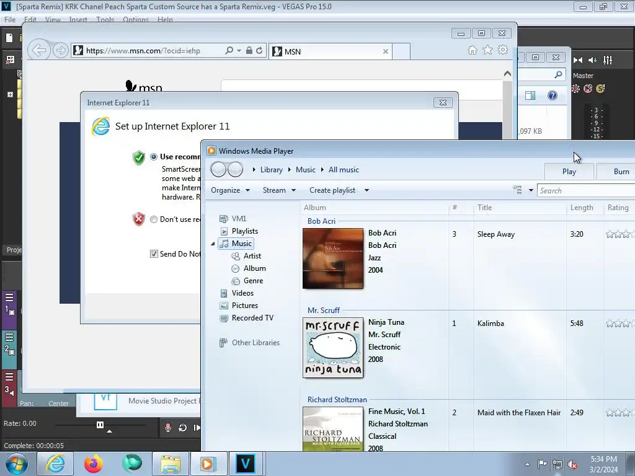Image resolution: width=635 pixels, height=476 pixels.
Task: Select the Use recommended settings radio button
Action: coord(154,157)
